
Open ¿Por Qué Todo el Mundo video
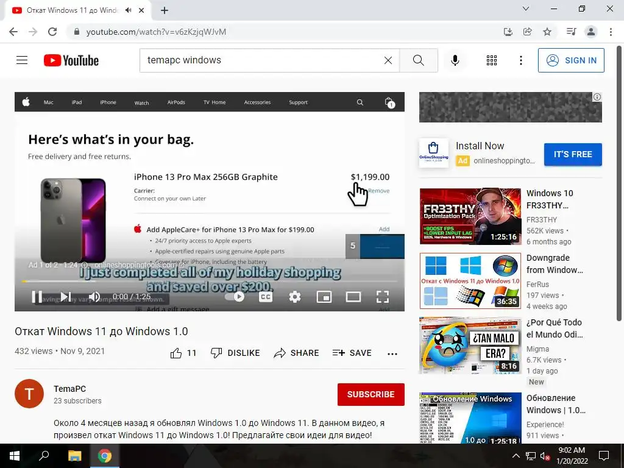point(470,346)
